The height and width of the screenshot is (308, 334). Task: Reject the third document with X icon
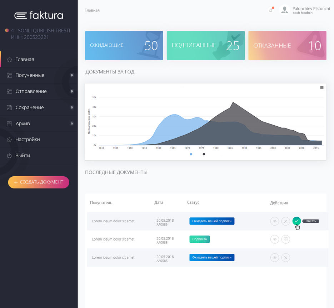tap(285, 257)
